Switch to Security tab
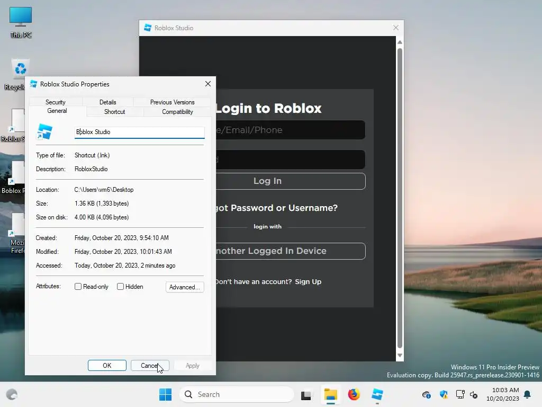 coord(55,102)
